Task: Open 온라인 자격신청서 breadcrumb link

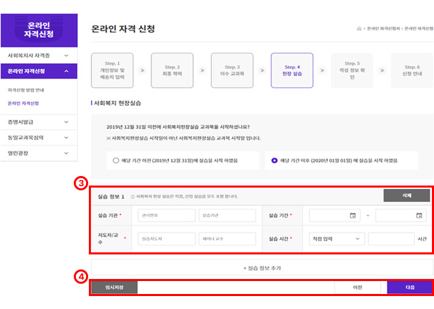Action: pos(383,29)
